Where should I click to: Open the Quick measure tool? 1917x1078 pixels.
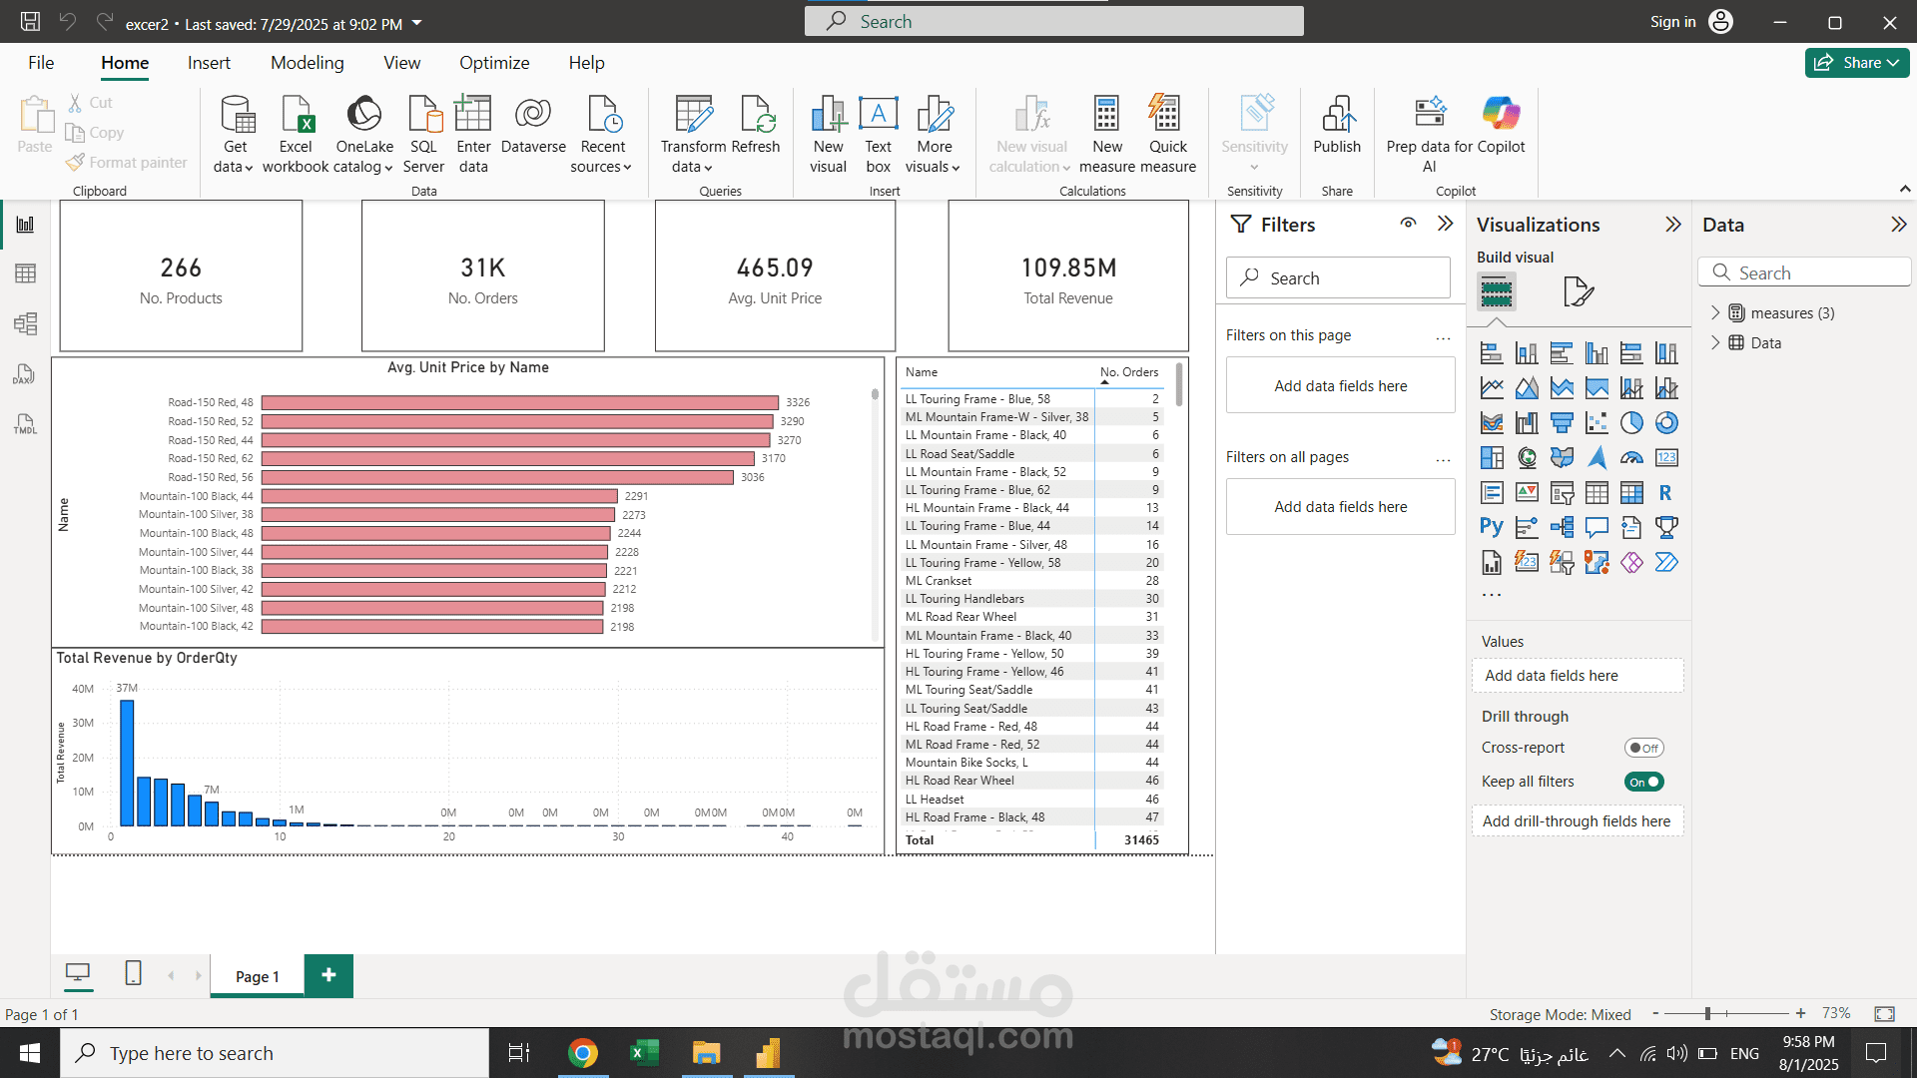1167,133
